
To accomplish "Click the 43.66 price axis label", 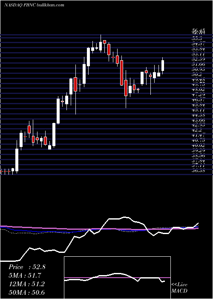I will [198, 120].
